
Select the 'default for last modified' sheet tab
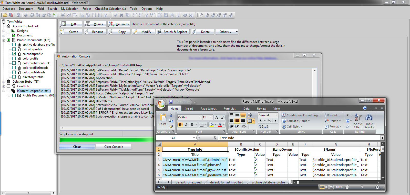coord(227,182)
